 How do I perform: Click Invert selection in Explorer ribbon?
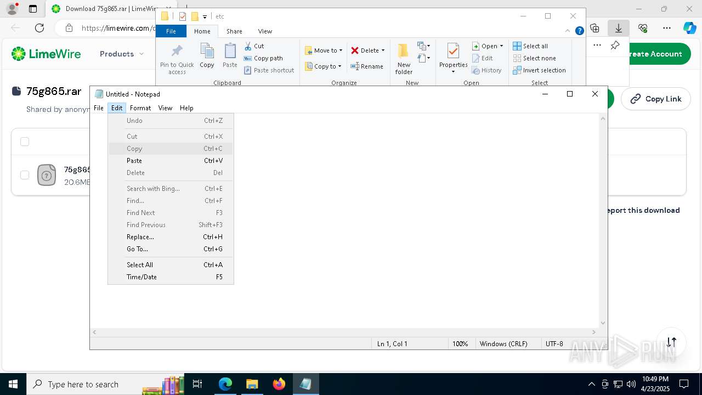(539, 70)
